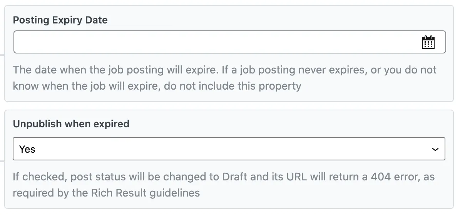Open the calendar date picker icon
This screenshot has width=460, height=215.
tap(428, 42)
